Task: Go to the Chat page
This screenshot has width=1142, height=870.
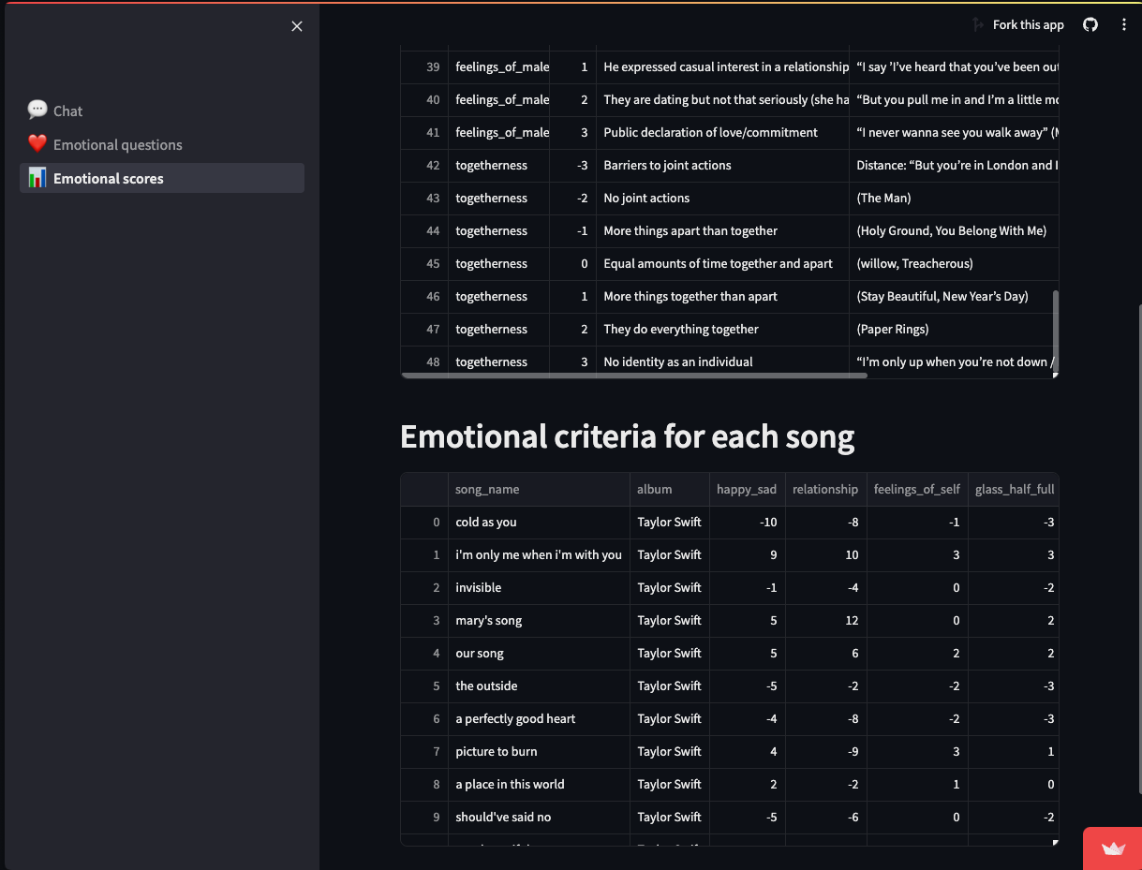Action: click(x=67, y=111)
